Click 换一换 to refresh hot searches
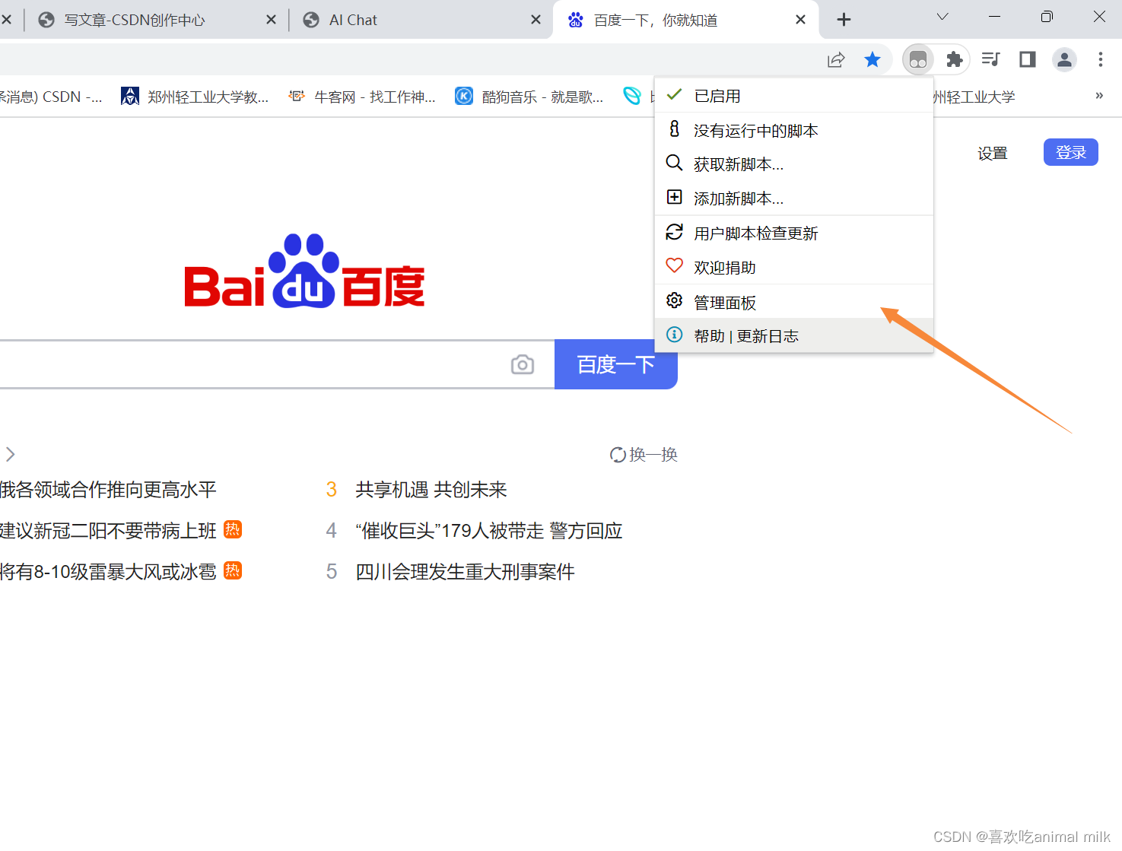Screen dimensions: 1122x851 pos(644,455)
